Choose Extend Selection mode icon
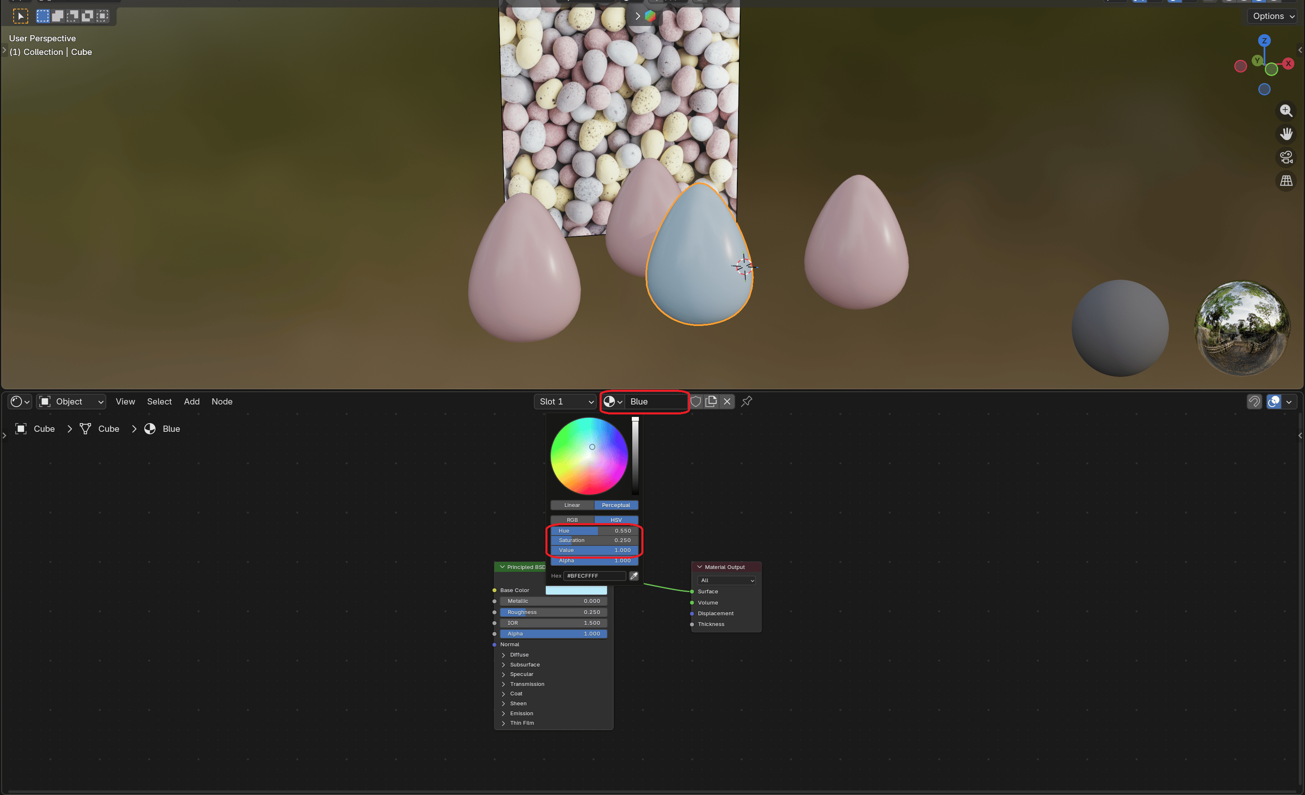Viewport: 1305px width, 795px height. tap(58, 17)
